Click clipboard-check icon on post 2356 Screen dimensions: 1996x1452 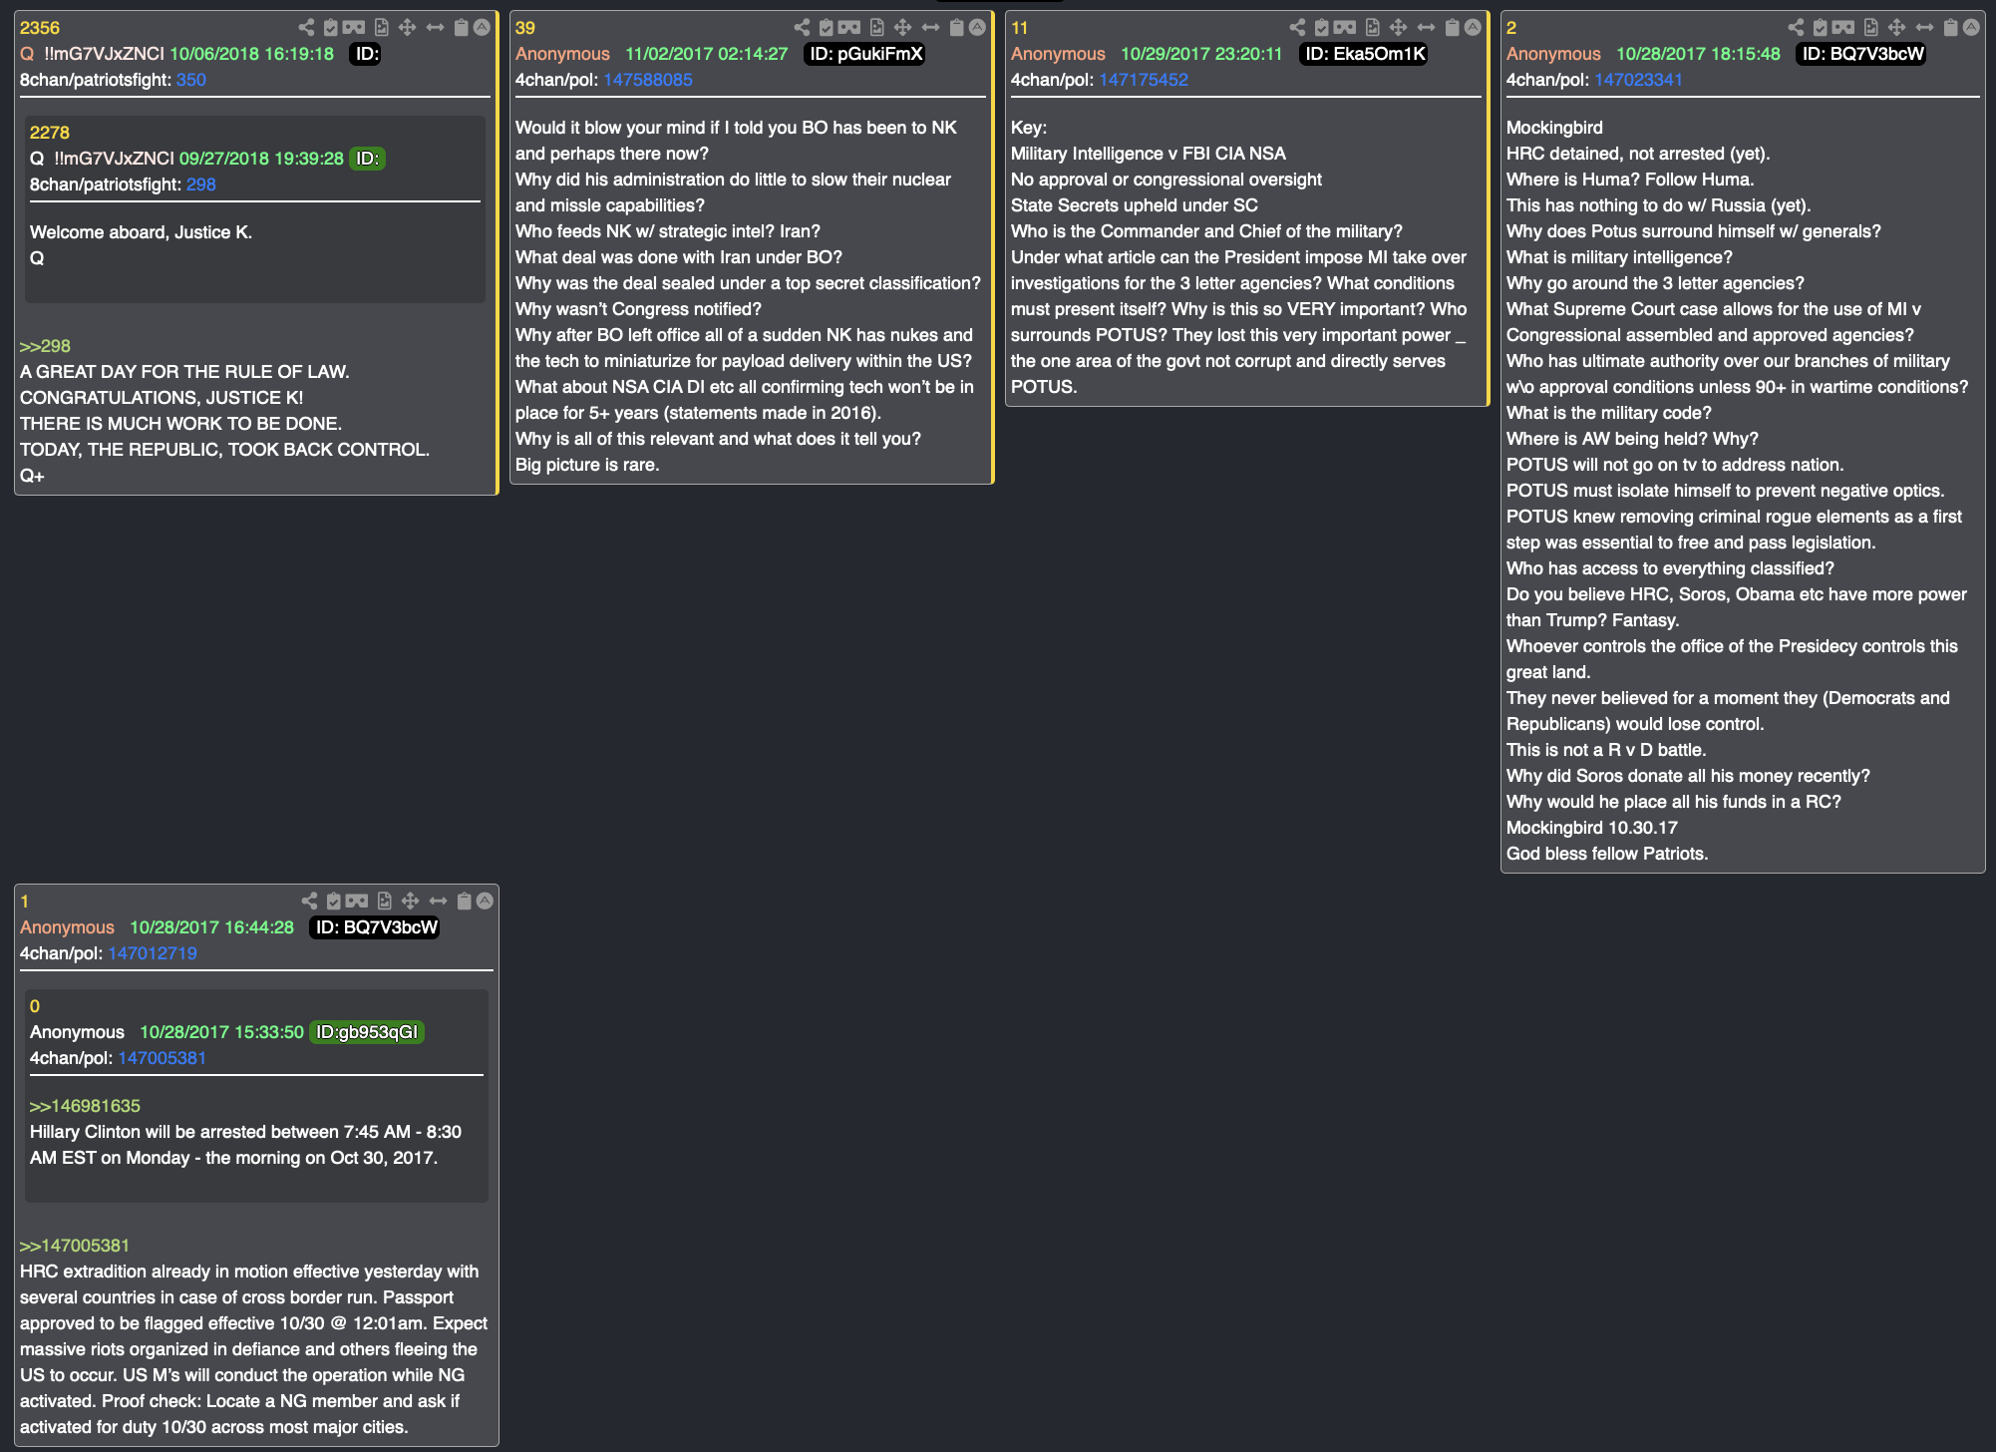[x=331, y=27]
